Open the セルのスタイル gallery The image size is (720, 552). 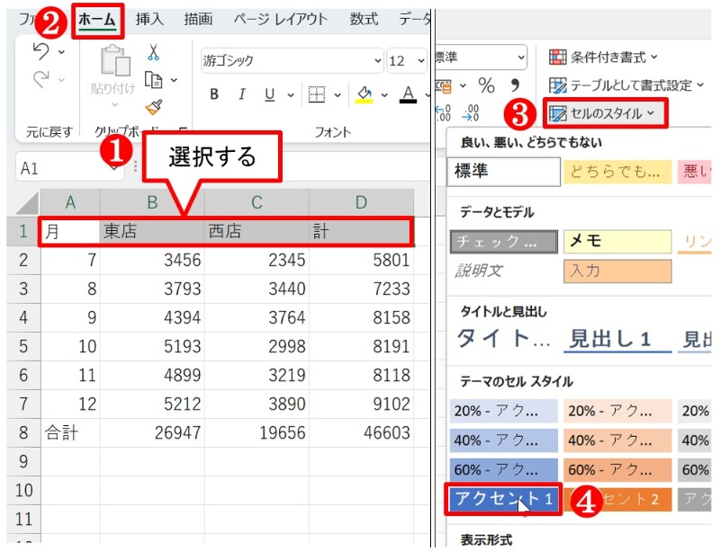[x=605, y=113]
